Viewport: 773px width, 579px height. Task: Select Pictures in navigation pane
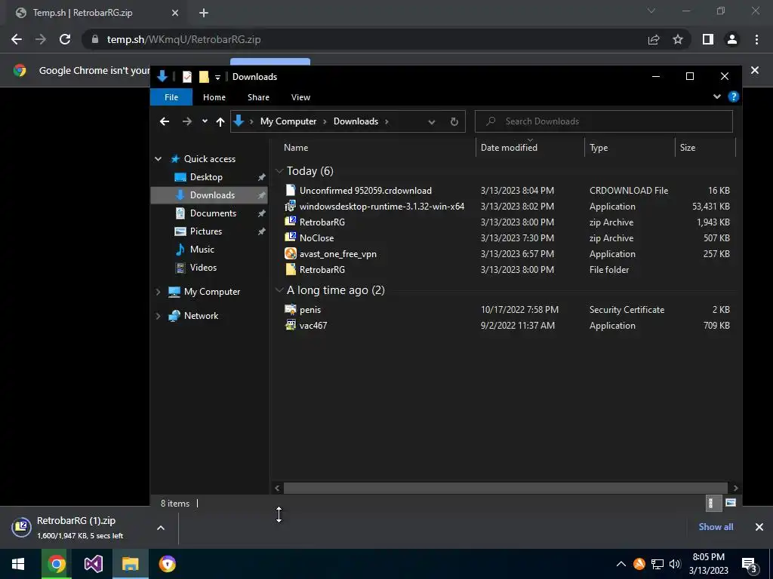click(x=206, y=231)
